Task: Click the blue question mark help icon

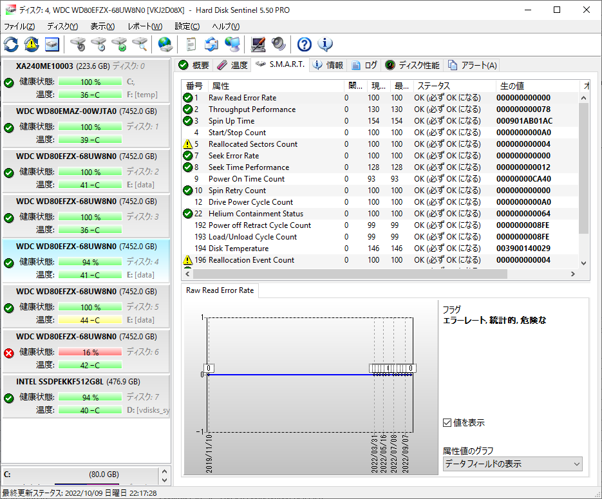Action: pos(305,44)
